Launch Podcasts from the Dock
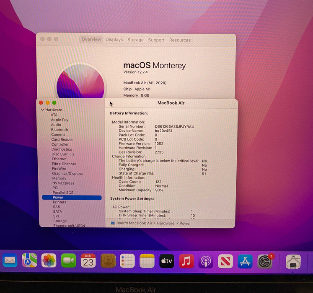 click(x=206, y=261)
